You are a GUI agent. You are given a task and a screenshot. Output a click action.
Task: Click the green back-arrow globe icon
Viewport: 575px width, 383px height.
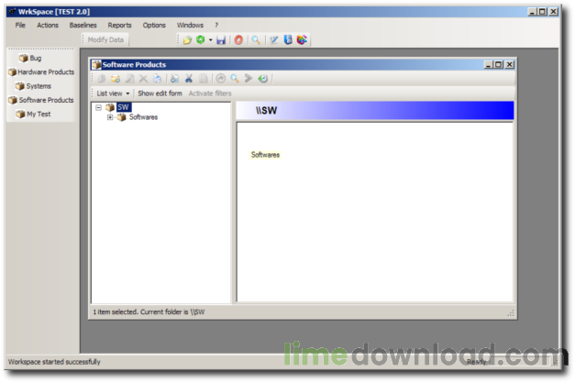[262, 79]
